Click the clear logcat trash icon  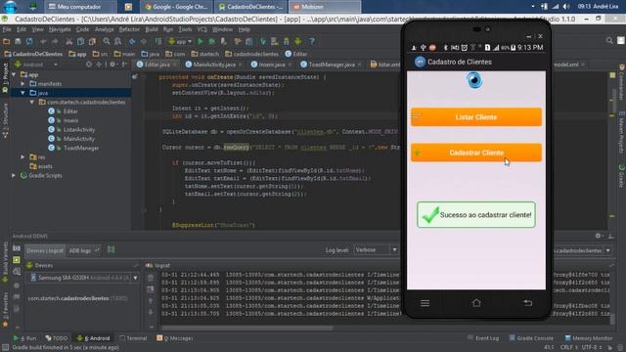151,278
